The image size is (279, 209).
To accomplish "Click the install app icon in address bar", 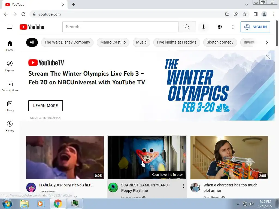I will point(227,14).
